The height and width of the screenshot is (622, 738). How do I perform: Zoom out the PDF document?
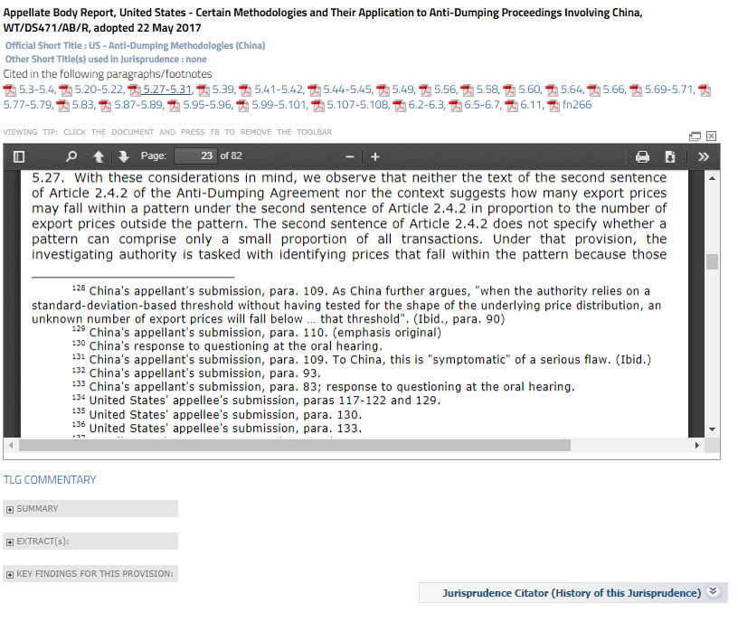pos(350,156)
